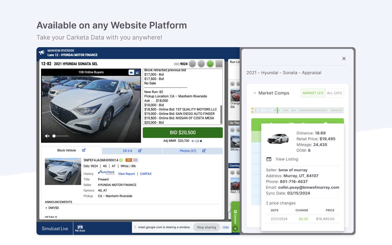Click the comp car image in popup
The image size is (392, 245).
(x=278, y=138)
